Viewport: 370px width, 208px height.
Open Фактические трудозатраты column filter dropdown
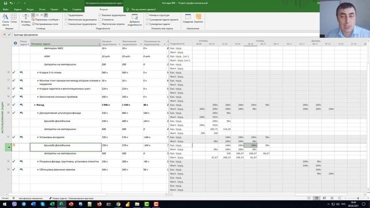[x=141, y=44]
